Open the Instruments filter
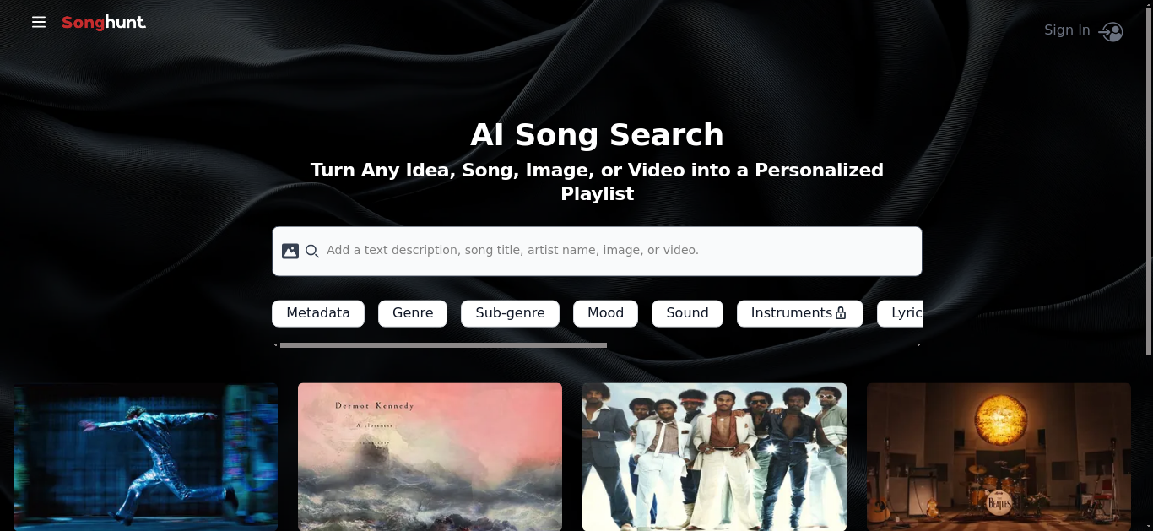The height and width of the screenshot is (531, 1153). 799,313
